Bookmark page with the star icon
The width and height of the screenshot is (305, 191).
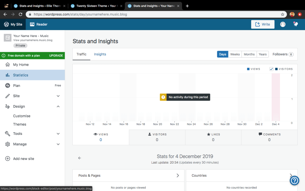pyautogui.click(x=282, y=14)
